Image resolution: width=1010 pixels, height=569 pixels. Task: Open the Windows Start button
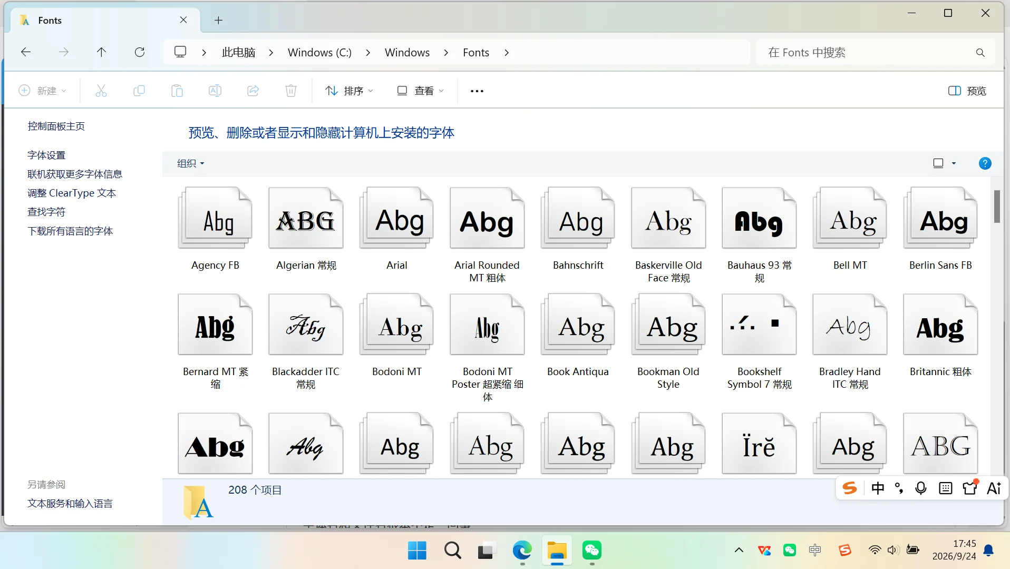point(417,551)
